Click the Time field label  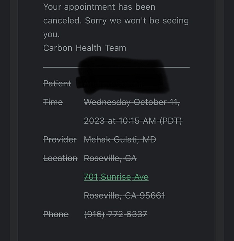point(53,102)
